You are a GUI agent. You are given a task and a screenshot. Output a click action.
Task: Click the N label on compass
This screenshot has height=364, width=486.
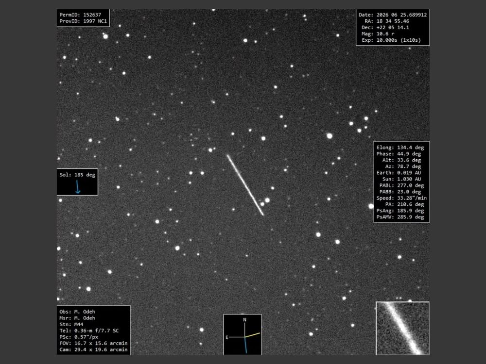click(x=244, y=320)
